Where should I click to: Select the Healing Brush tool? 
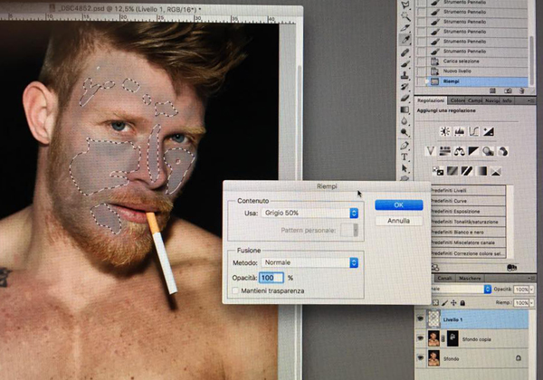(405, 52)
